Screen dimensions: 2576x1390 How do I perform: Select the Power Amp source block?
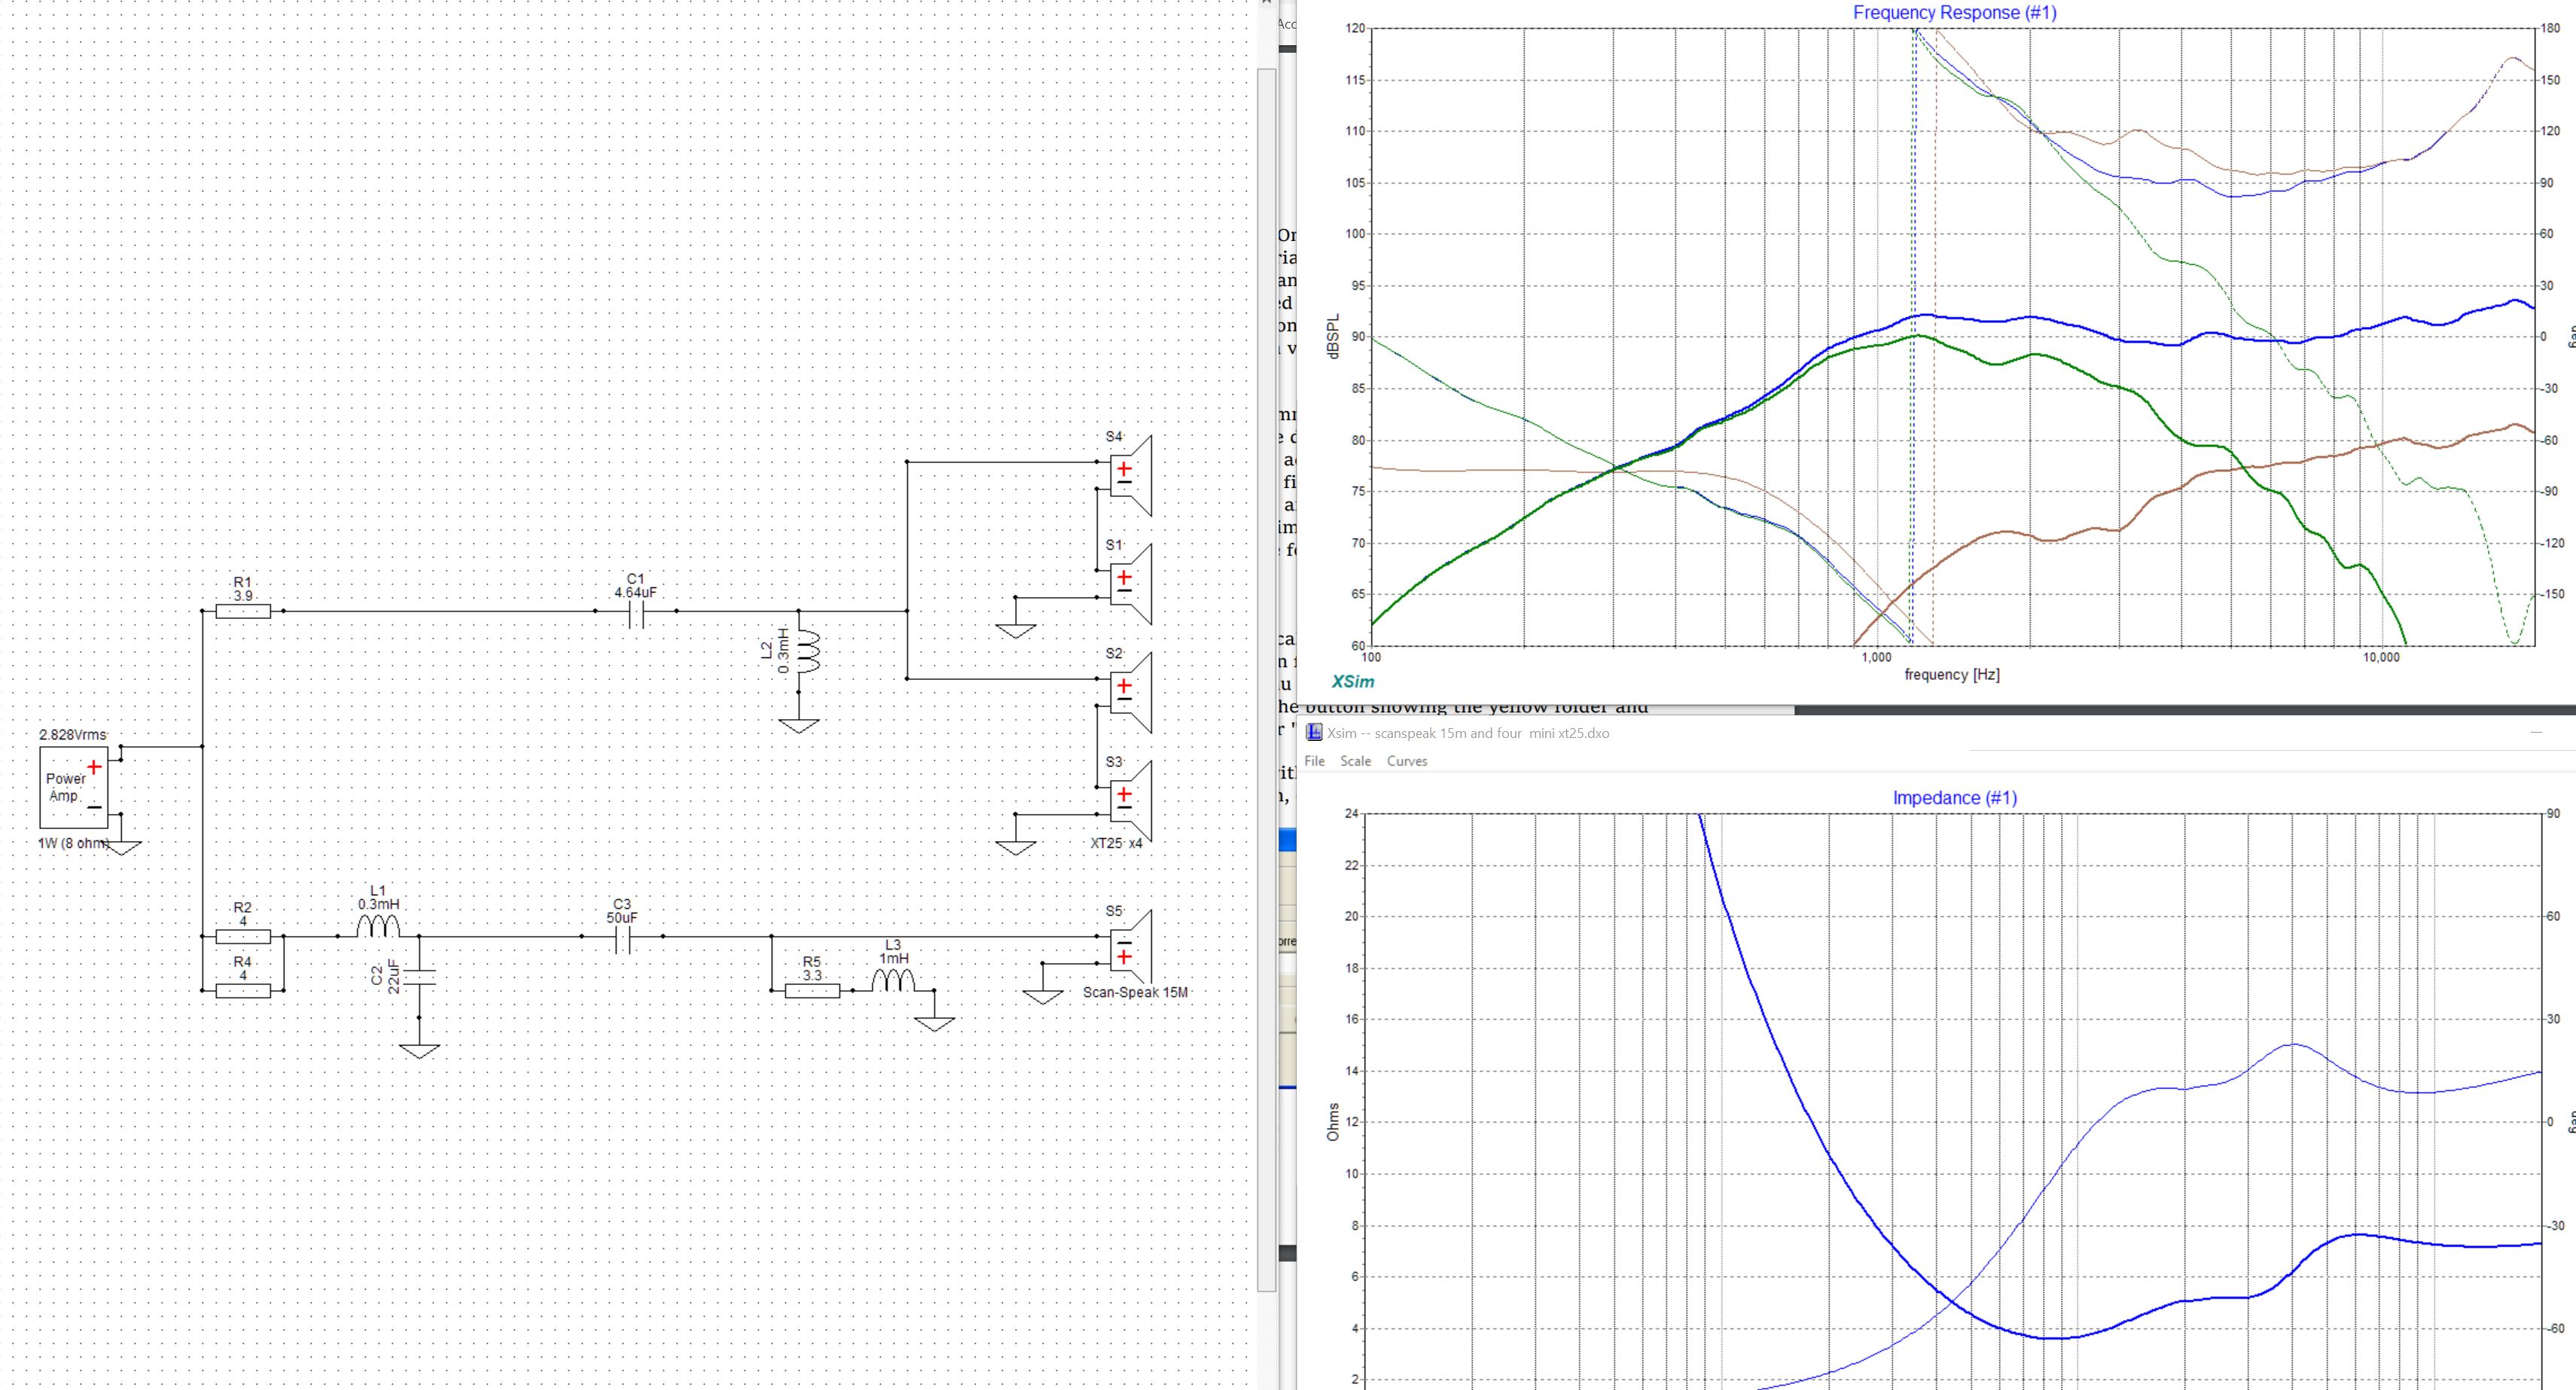pyautogui.click(x=73, y=787)
